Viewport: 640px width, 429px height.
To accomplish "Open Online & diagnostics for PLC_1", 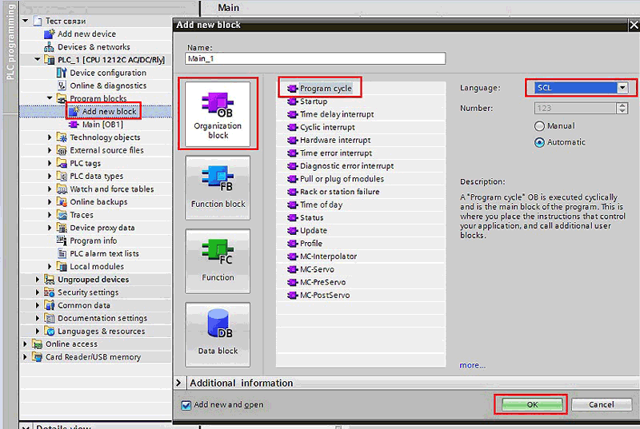I will [108, 85].
